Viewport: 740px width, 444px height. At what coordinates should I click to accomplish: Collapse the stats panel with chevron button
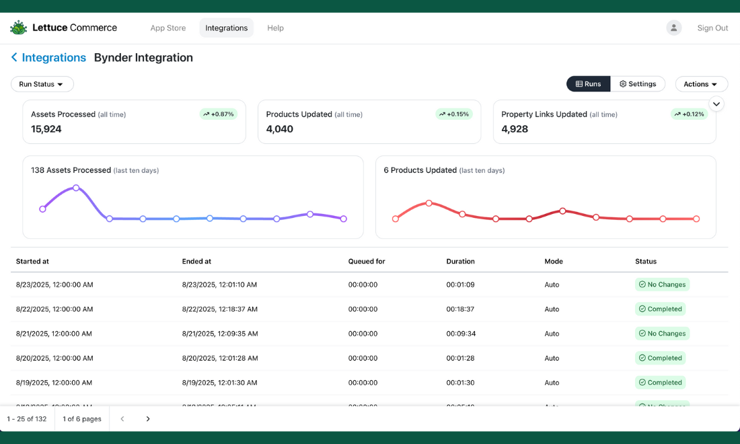point(716,104)
